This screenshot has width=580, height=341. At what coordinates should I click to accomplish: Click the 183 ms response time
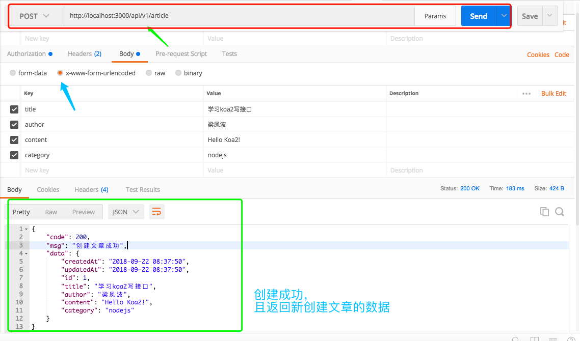[x=515, y=188]
